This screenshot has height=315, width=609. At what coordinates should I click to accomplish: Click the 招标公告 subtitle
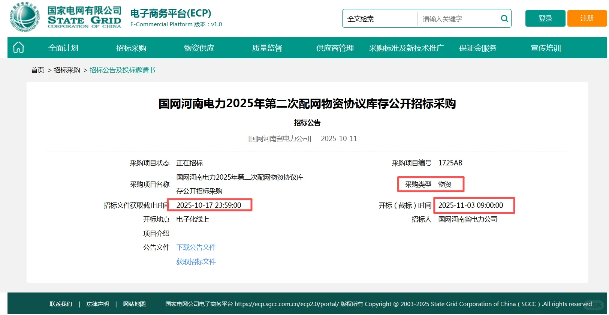307,123
